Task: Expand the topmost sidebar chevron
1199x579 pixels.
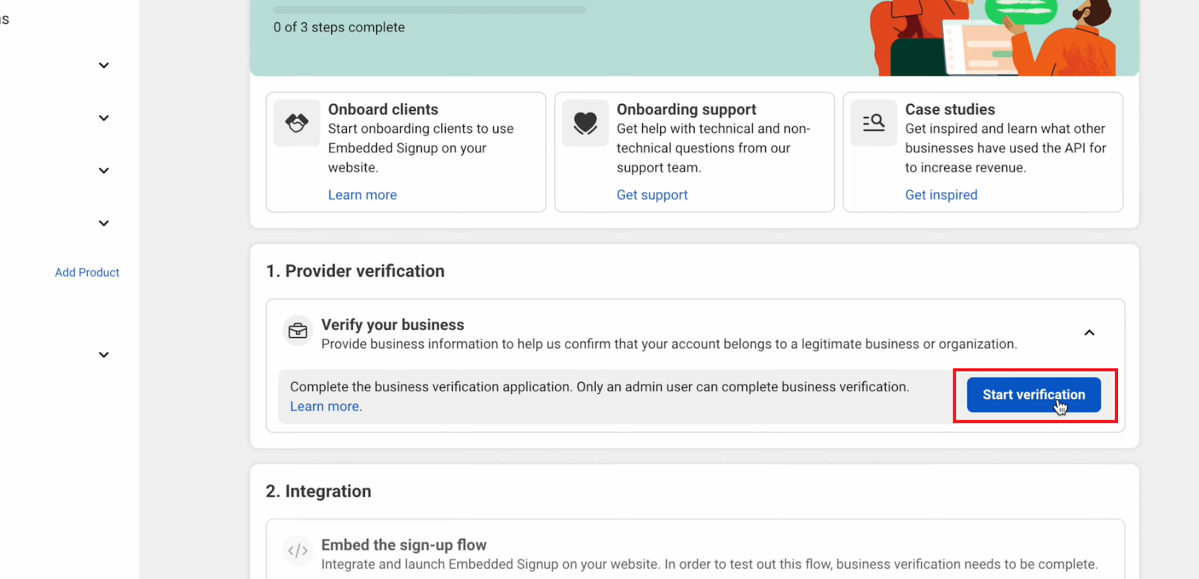Action: [x=104, y=65]
